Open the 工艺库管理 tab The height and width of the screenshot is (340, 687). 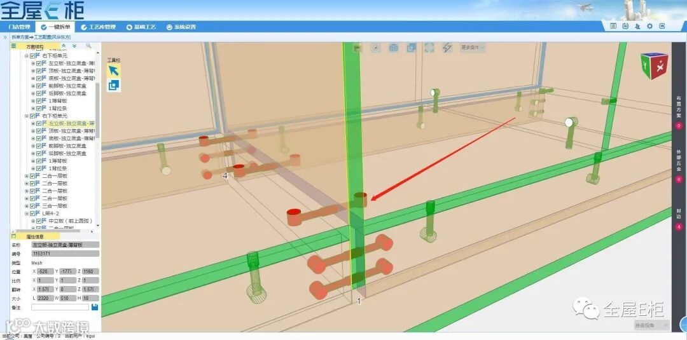click(98, 27)
